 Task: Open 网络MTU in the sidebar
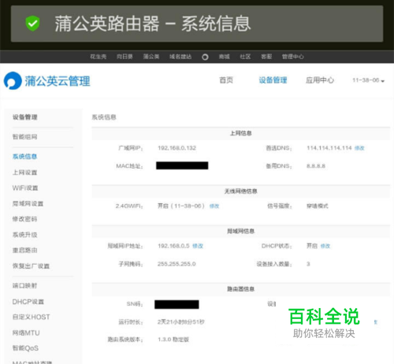coord(26,333)
